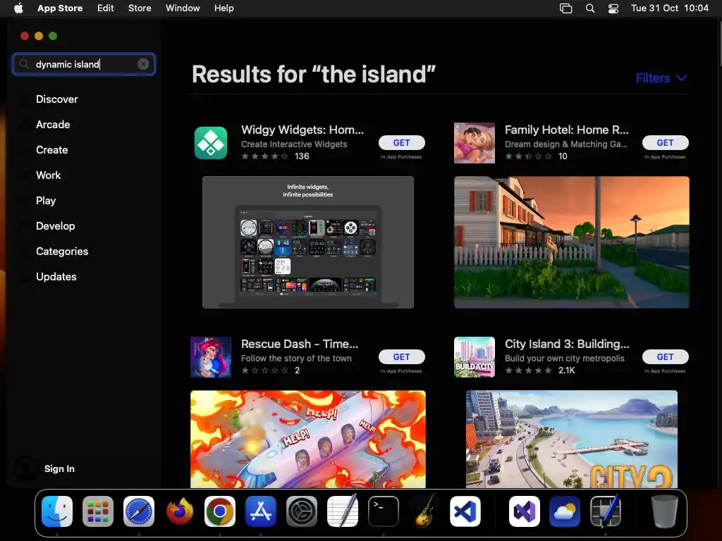Click the 2.1K rating count
The image size is (722, 541).
click(566, 371)
